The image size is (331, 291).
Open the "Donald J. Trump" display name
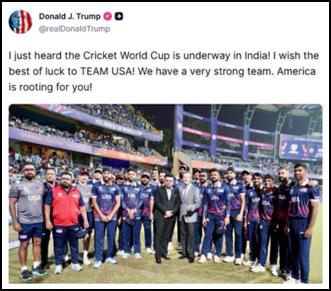(70, 16)
